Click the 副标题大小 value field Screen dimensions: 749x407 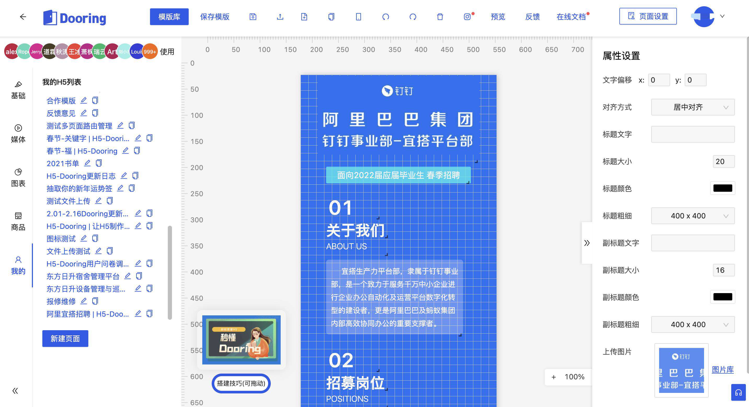pos(724,270)
